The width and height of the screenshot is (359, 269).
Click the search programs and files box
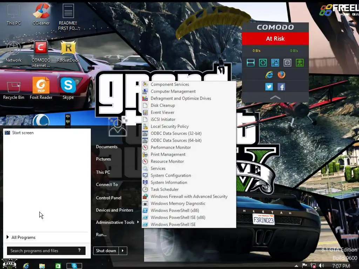[x=46, y=251]
